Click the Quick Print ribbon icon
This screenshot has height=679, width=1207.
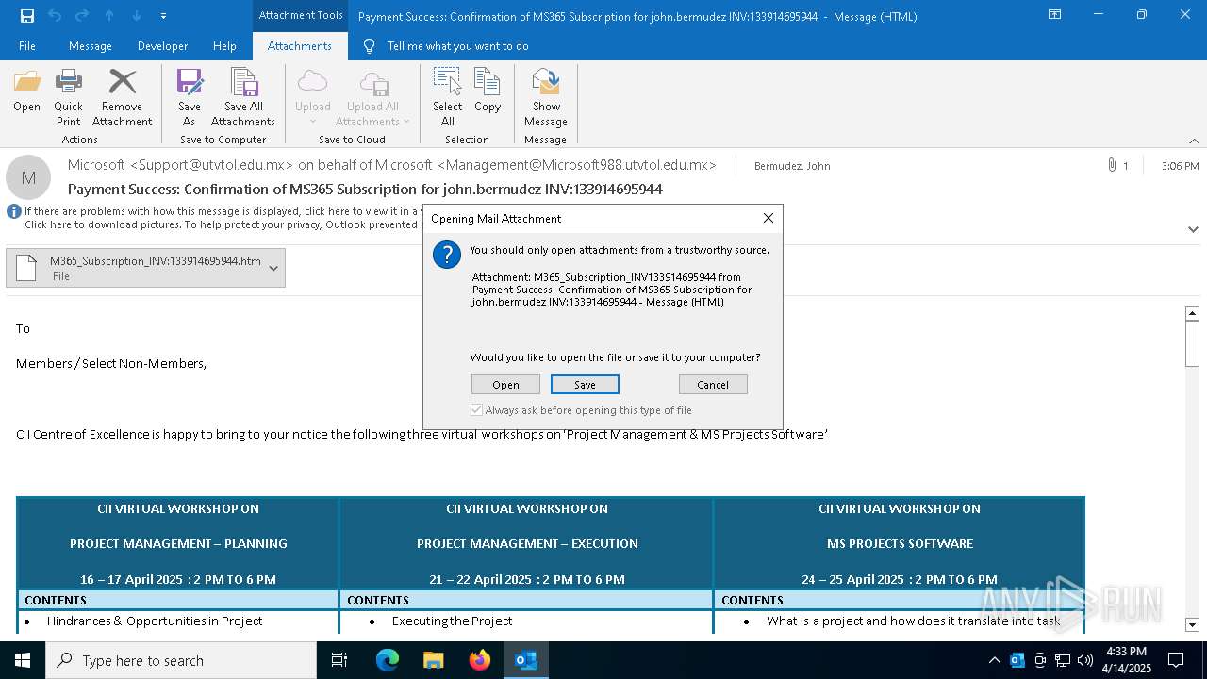click(68, 98)
